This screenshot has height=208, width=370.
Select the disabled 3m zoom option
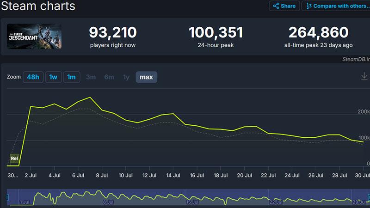[91, 77]
